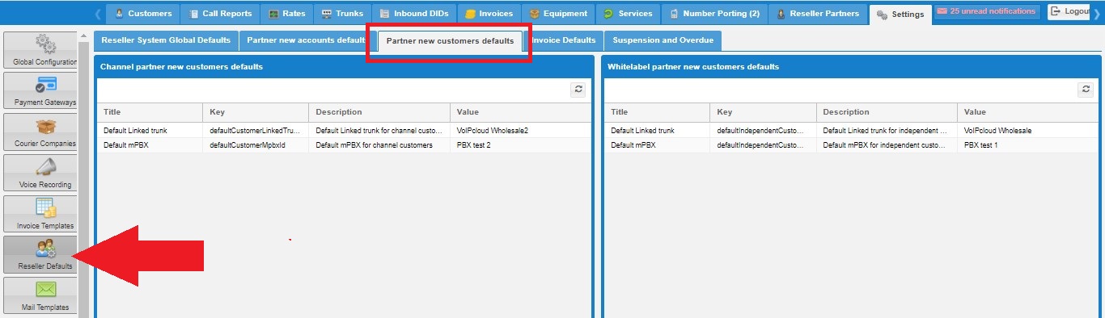This screenshot has height=318, width=1105.
Task: Sort Channel partner grid by Description
Action: (x=379, y=112)
